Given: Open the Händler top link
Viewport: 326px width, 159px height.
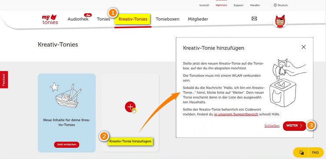Looking at the screenshot, I should pos(255,5).
